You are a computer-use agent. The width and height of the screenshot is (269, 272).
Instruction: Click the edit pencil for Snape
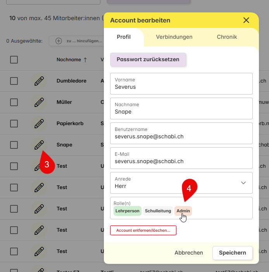click(39, 145)
